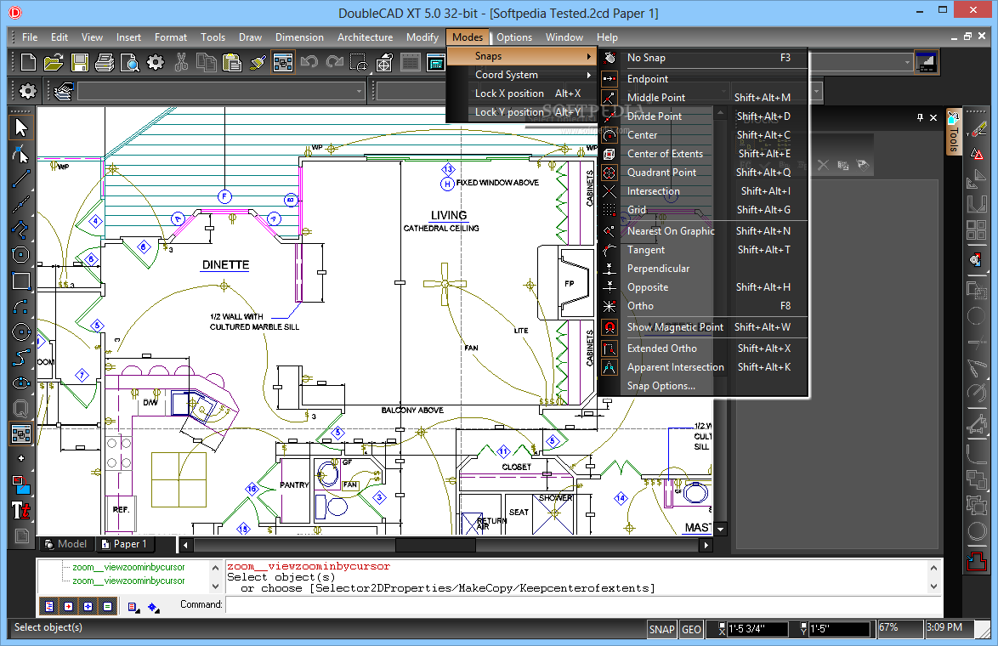The width and height of the screenshot is (998, 646).
Task: Select the Ellipse tool in left toolbar
Action: pyautogui.click(x=21, y=382)
